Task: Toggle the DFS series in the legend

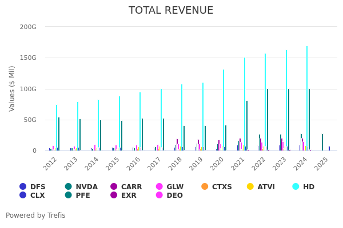Action: pos(32,187)
